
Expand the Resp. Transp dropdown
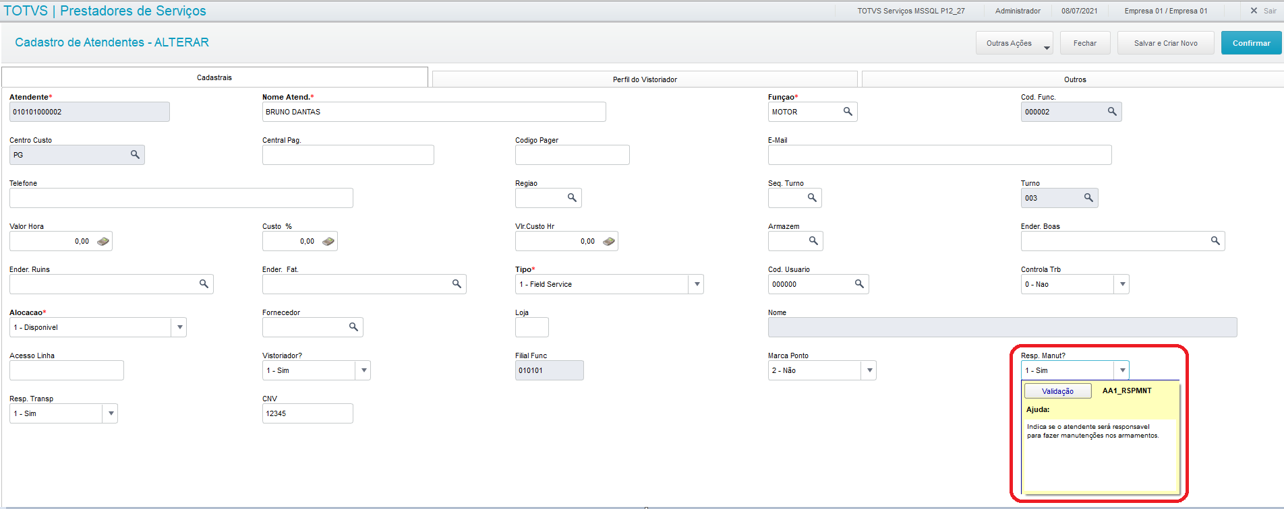tap(110, 413)
